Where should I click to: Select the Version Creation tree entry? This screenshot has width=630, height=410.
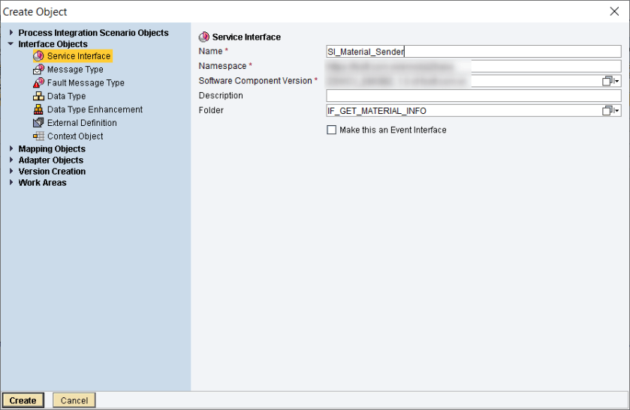pos(52,172)
